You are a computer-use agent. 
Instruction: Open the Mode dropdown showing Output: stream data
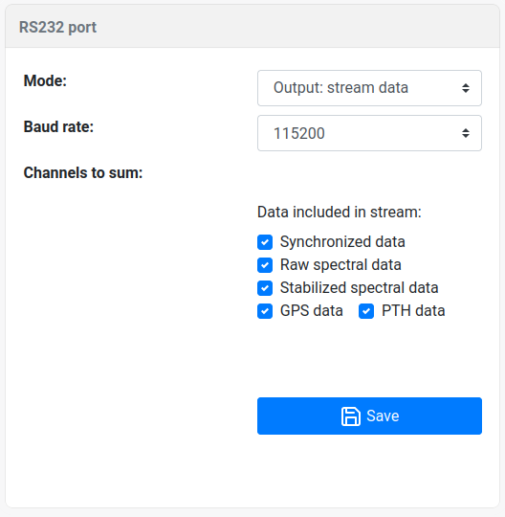pos(369,88)
